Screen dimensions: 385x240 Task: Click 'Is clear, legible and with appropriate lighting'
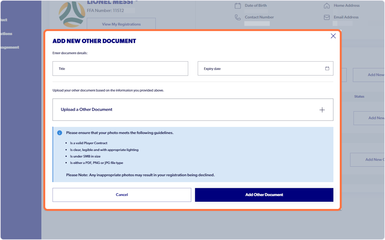[104, 150]
